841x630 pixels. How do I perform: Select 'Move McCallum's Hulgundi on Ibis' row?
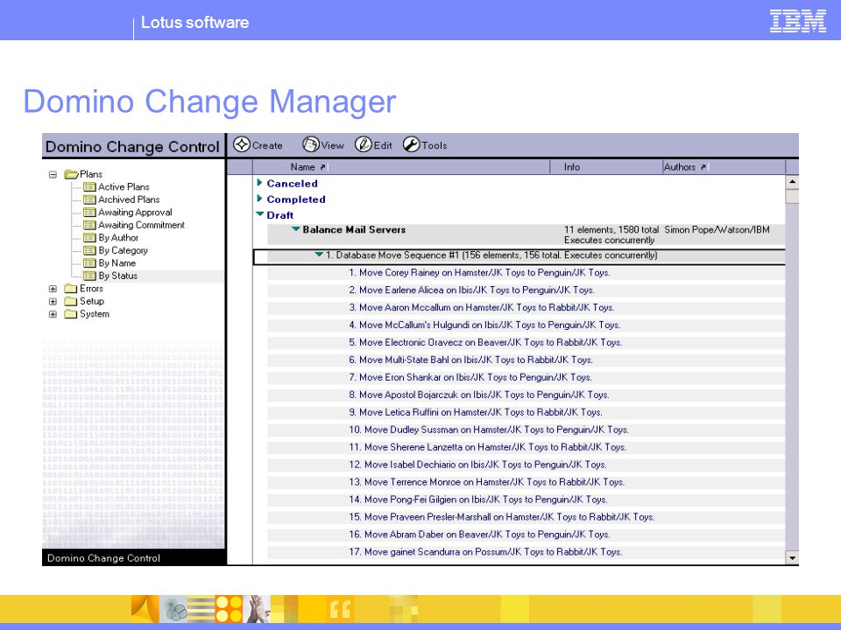[x=526, y=325]
